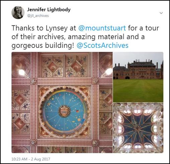Click the 2 Aug 2017 date text

[40, 159]
